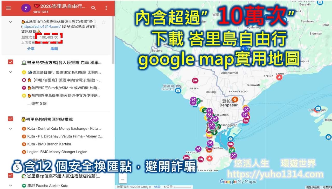
Task: Toggle the 峇里島換錢換匯地點推薦 layer checkbox
Action: [x=10, y=119]
